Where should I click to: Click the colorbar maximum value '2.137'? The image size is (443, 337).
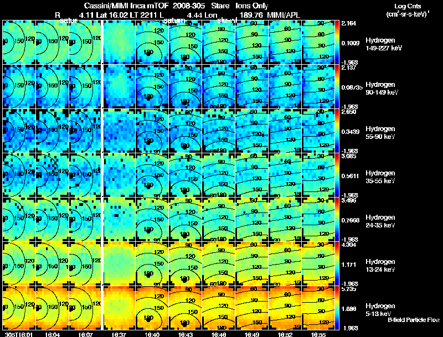point(349,68)
